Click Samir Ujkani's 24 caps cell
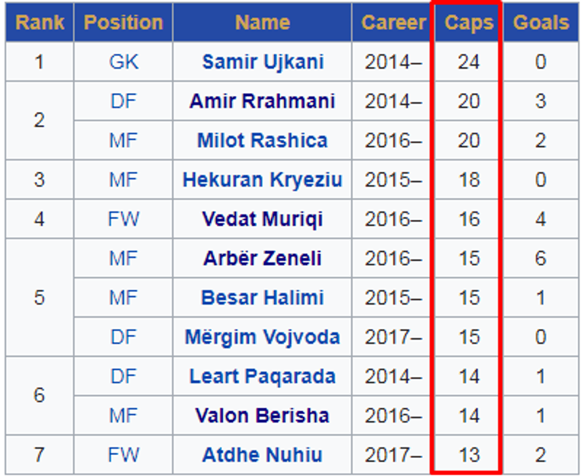The height and width of the screenshot is (476, 588). point(469,62)
